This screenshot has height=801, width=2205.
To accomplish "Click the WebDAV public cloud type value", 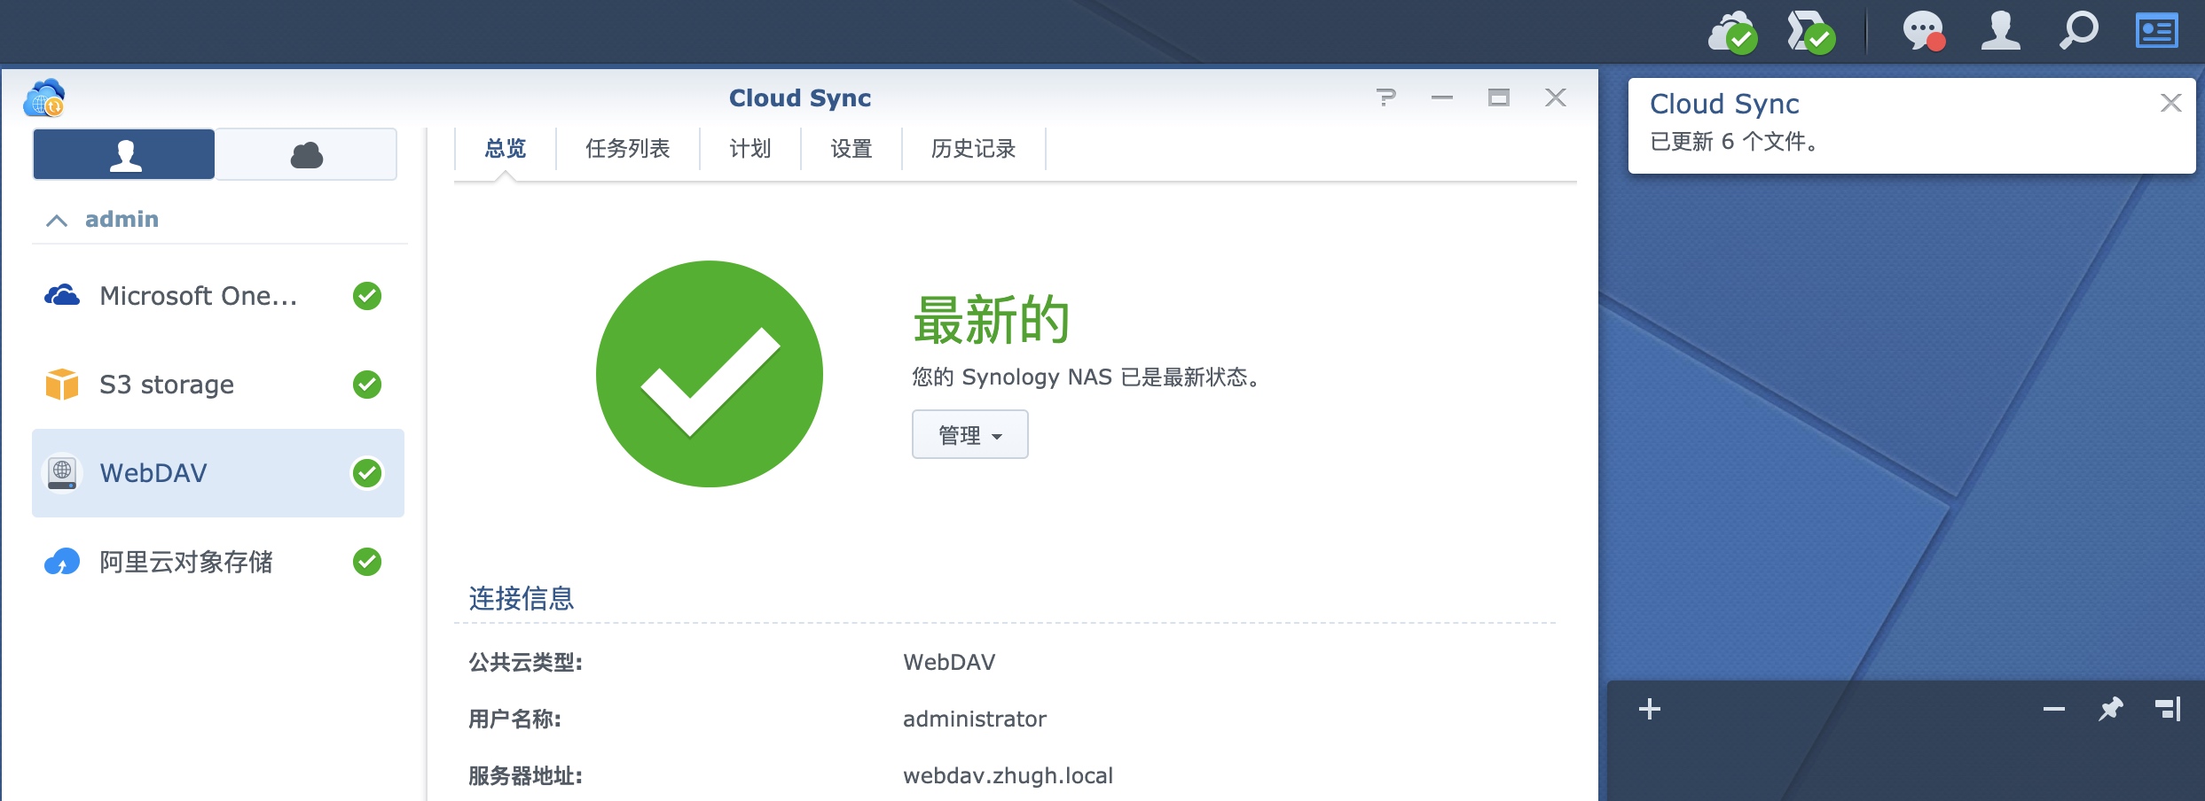I will point(949,663).
